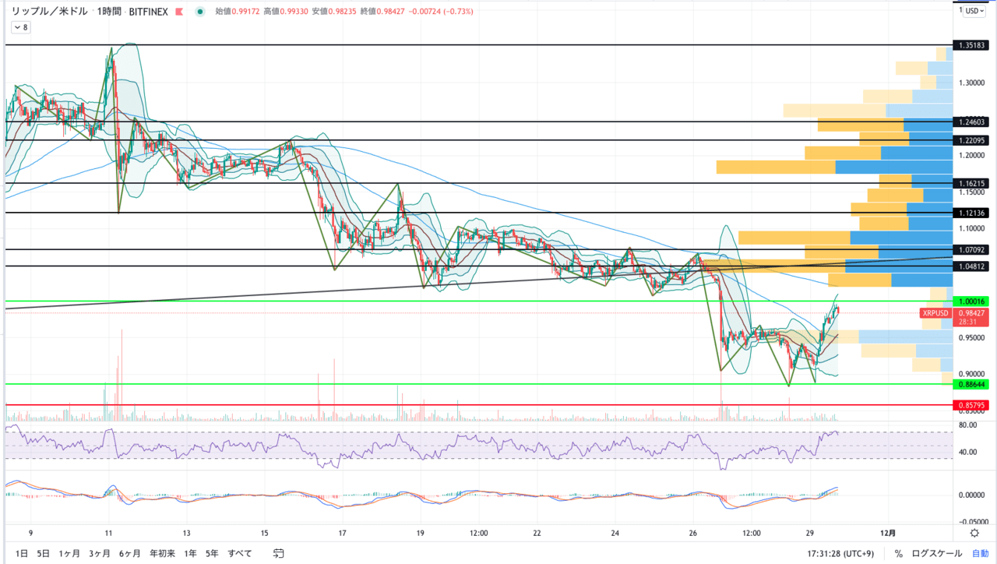Screen dimensions: 997x564
Task: Toggle 自動 (auto) scale mode
Action: click(x=980, y=554)
